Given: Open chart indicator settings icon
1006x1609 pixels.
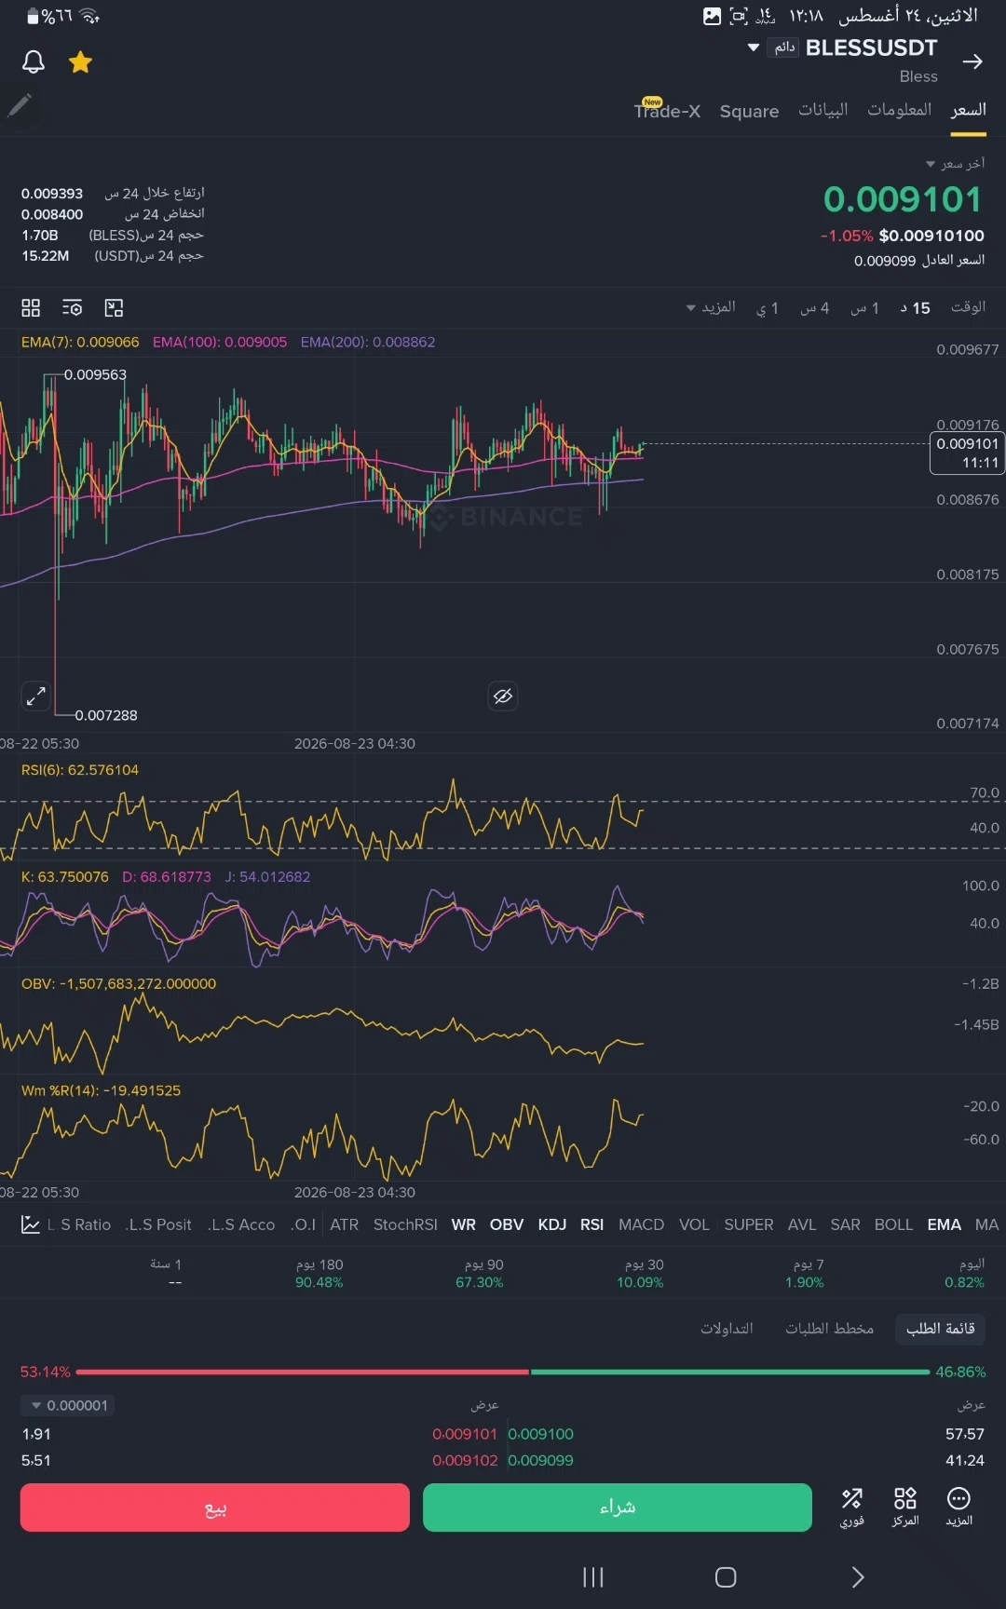Looking at the screenshot, I should click(x=73, y=308).
